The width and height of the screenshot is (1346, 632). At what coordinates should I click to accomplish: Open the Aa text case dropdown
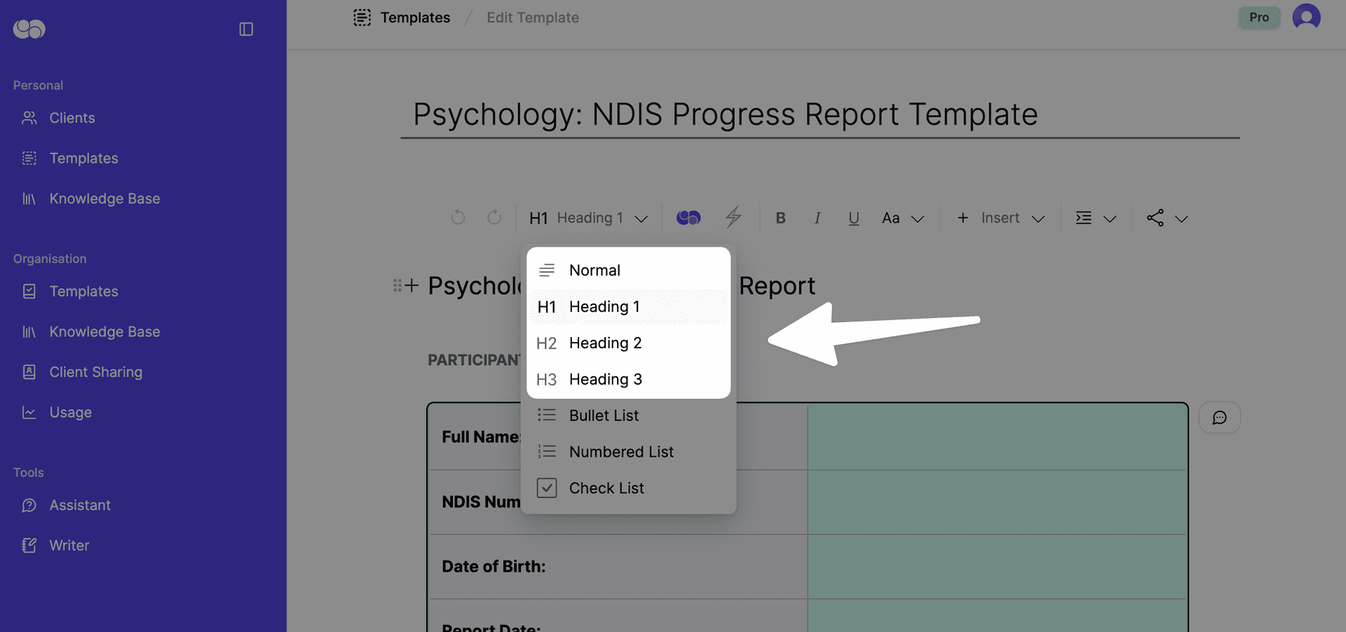(902, 218)
